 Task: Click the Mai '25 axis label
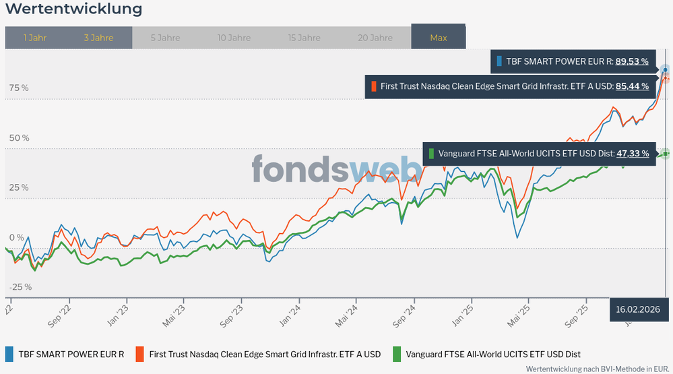(519, 316)
